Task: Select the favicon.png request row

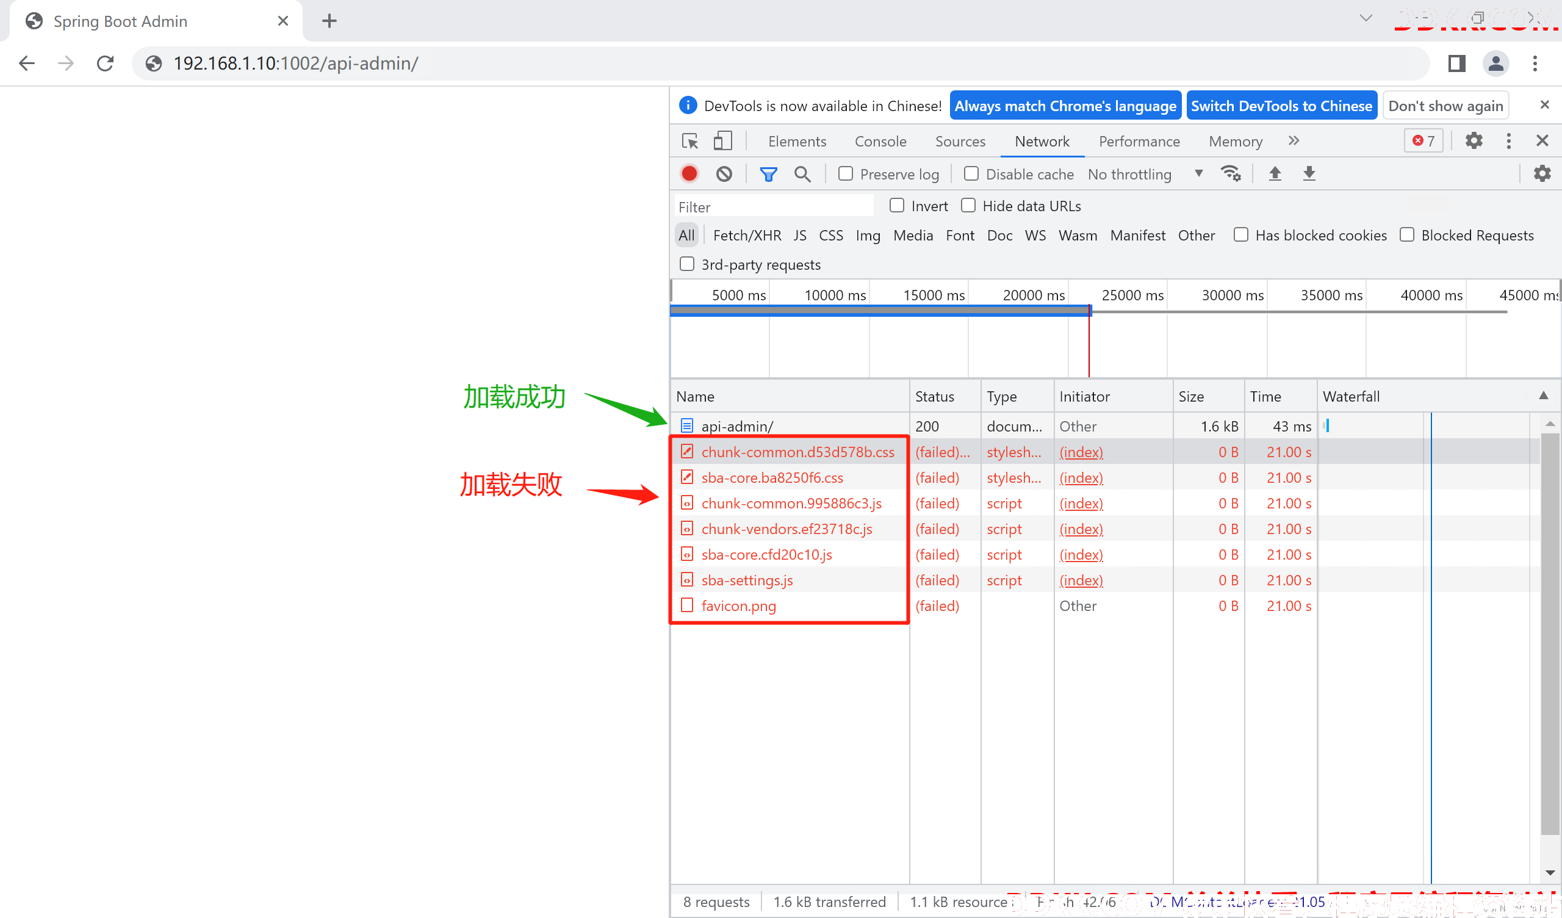Action: point(1105,605)
